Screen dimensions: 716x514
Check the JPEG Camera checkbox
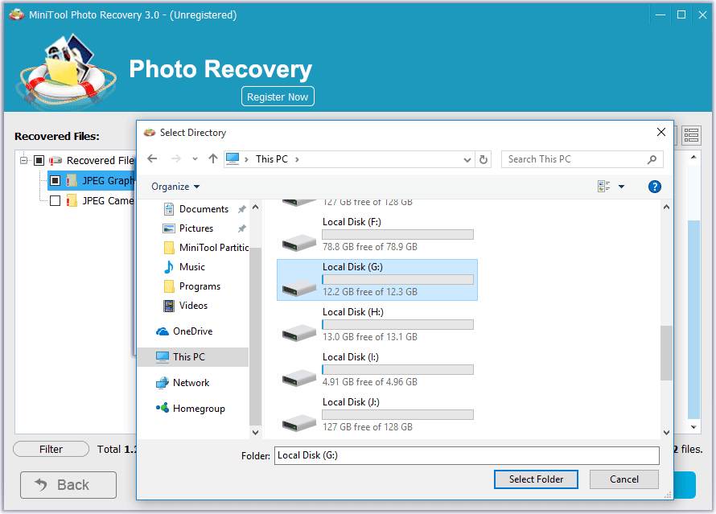55,201
